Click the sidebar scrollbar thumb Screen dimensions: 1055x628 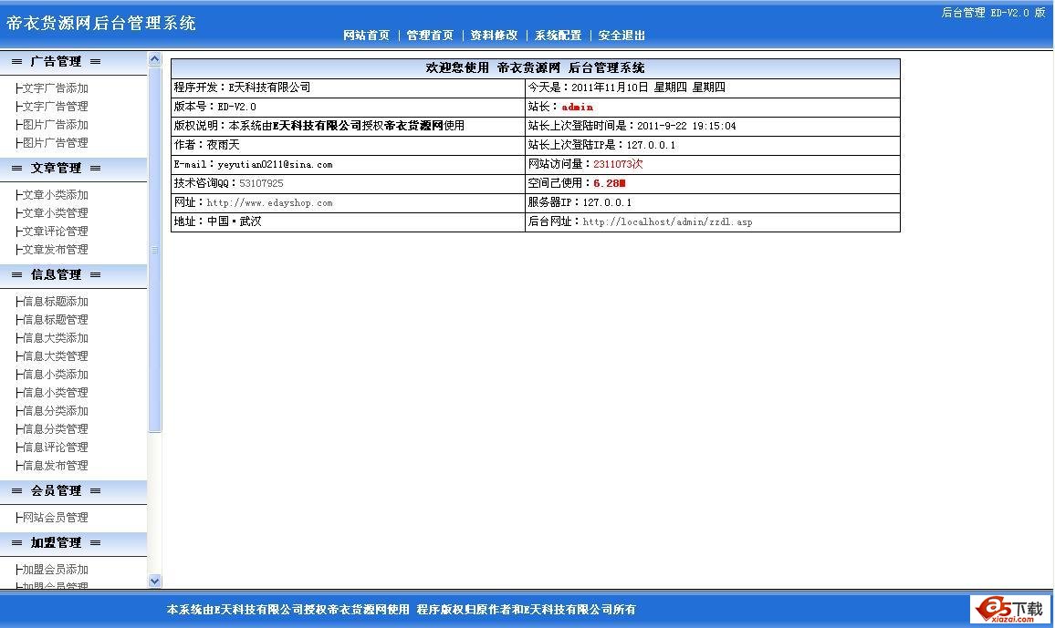[x=155, y=249]
